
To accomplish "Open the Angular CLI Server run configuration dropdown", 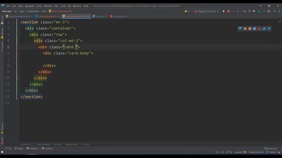I will click(207, 11).
